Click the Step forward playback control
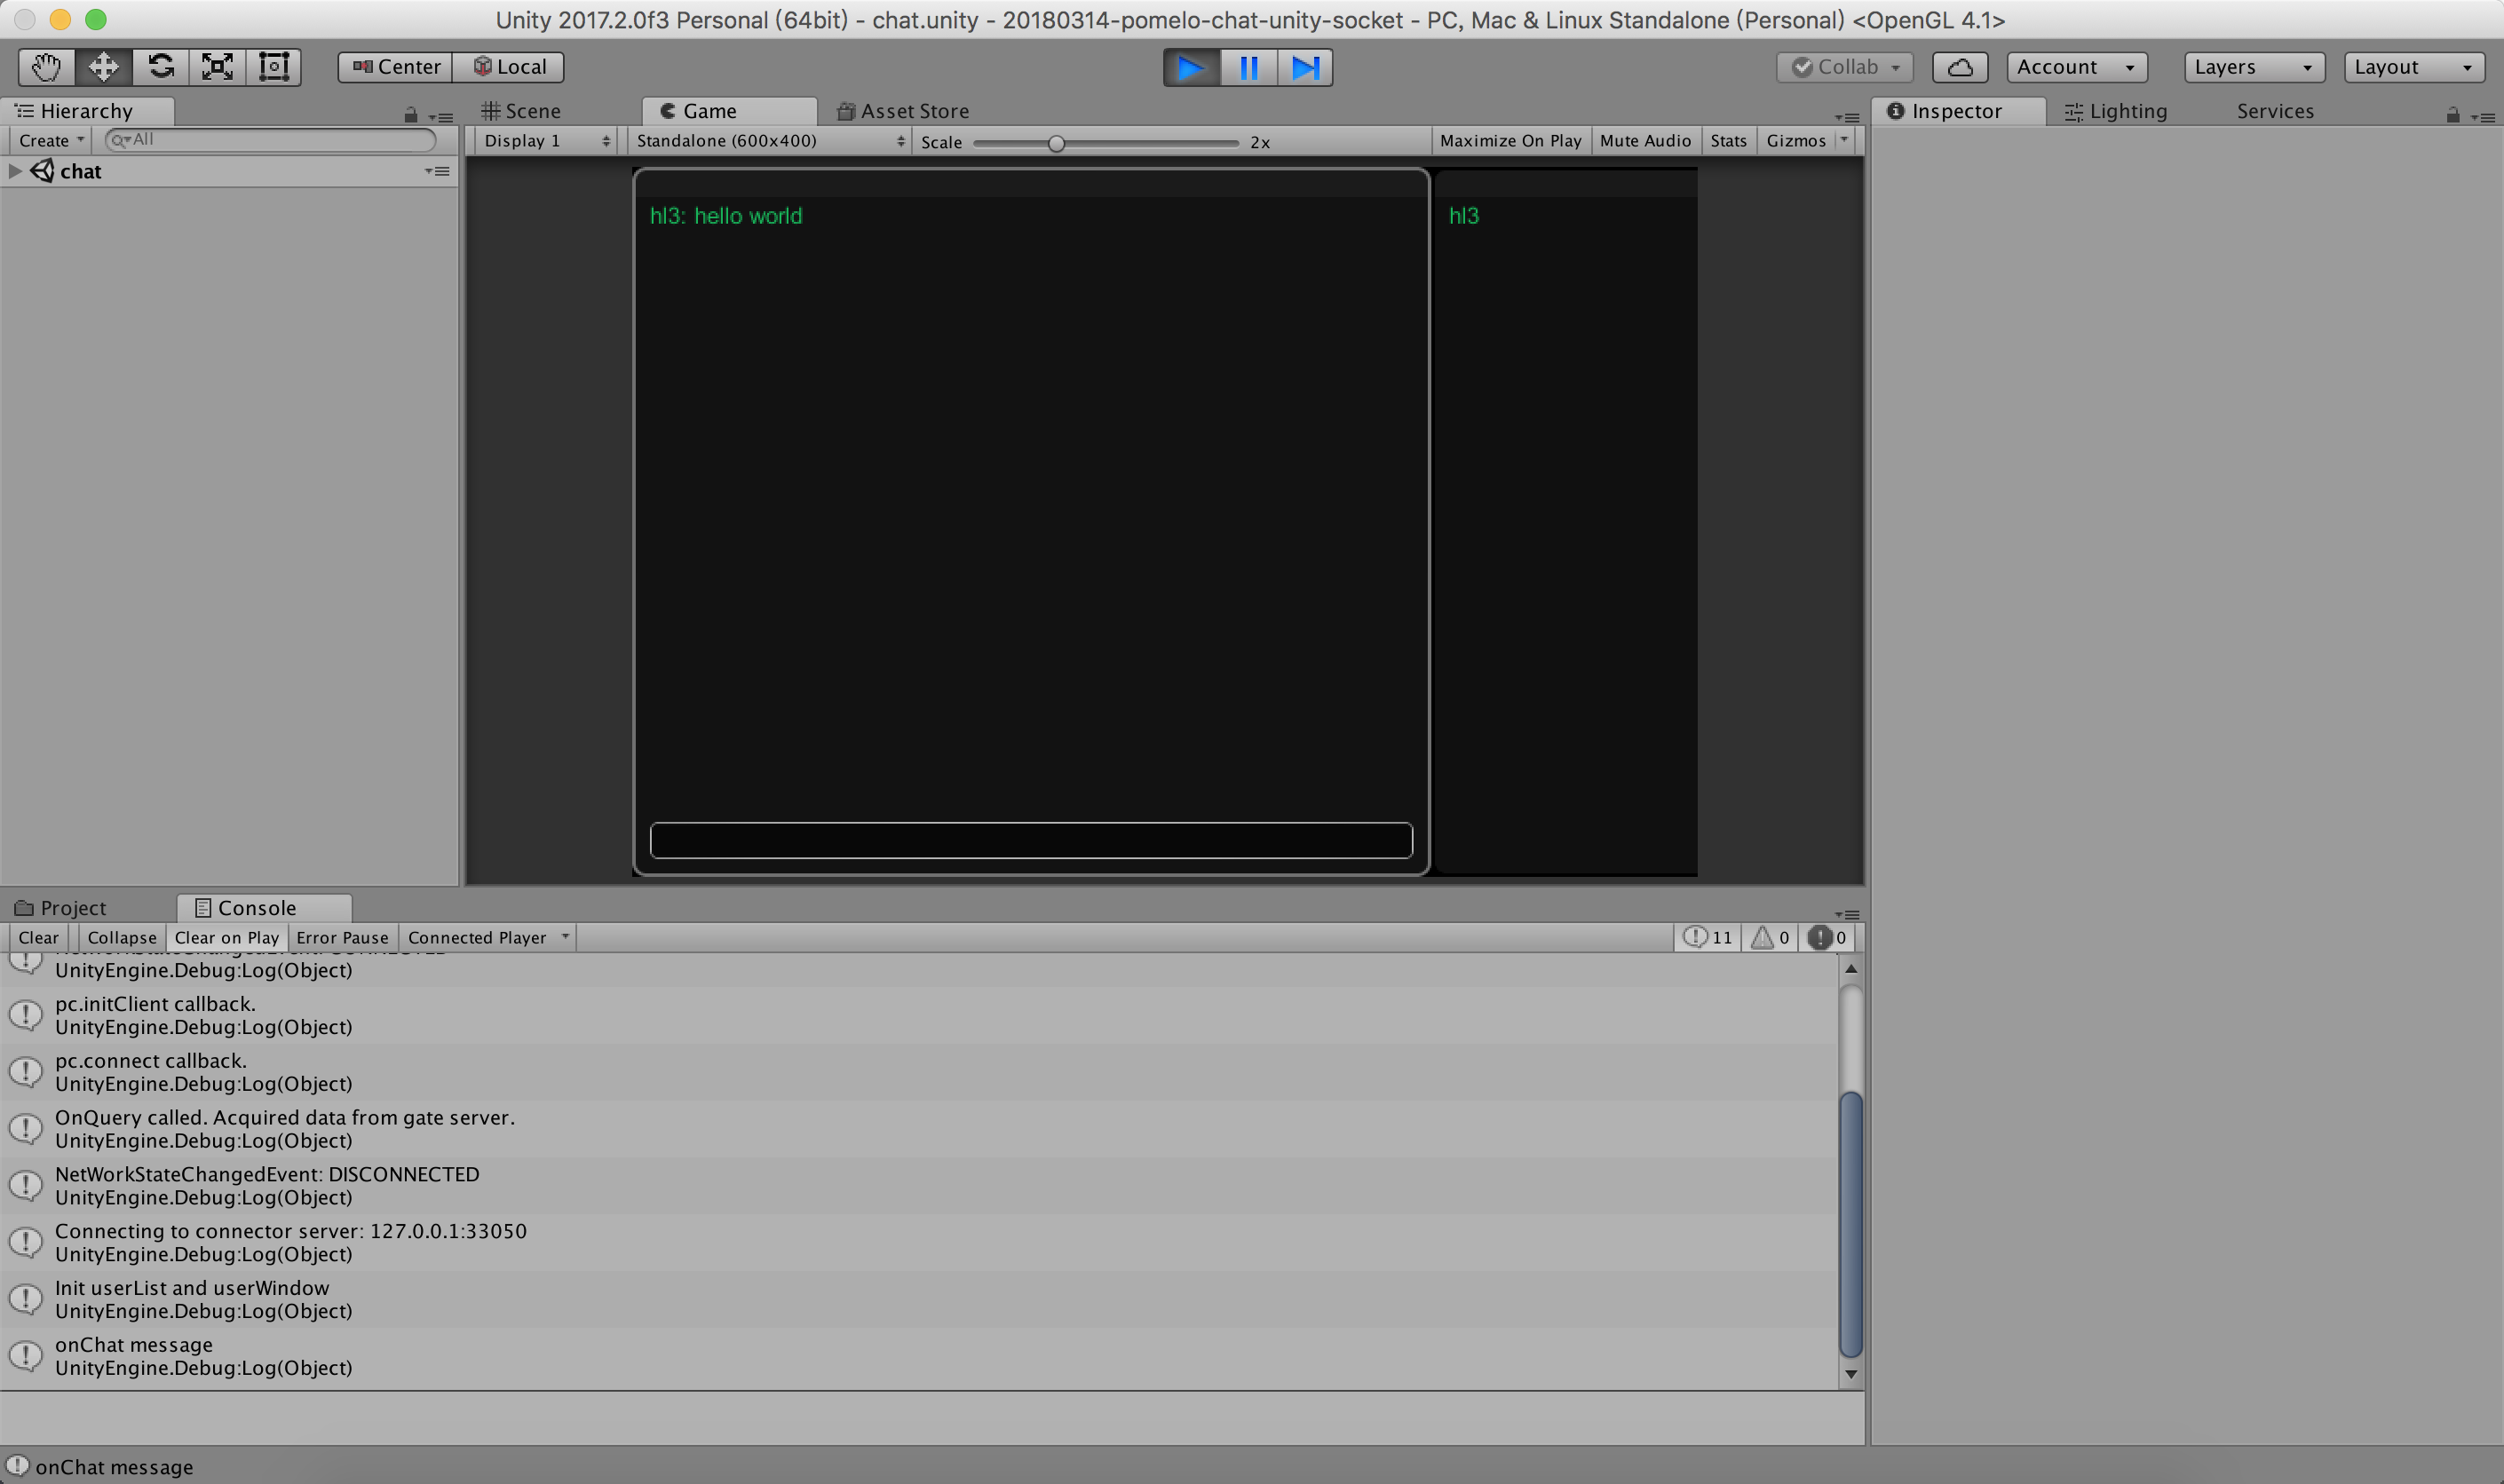The image size is (2504, 1484). pos(1308,67)
